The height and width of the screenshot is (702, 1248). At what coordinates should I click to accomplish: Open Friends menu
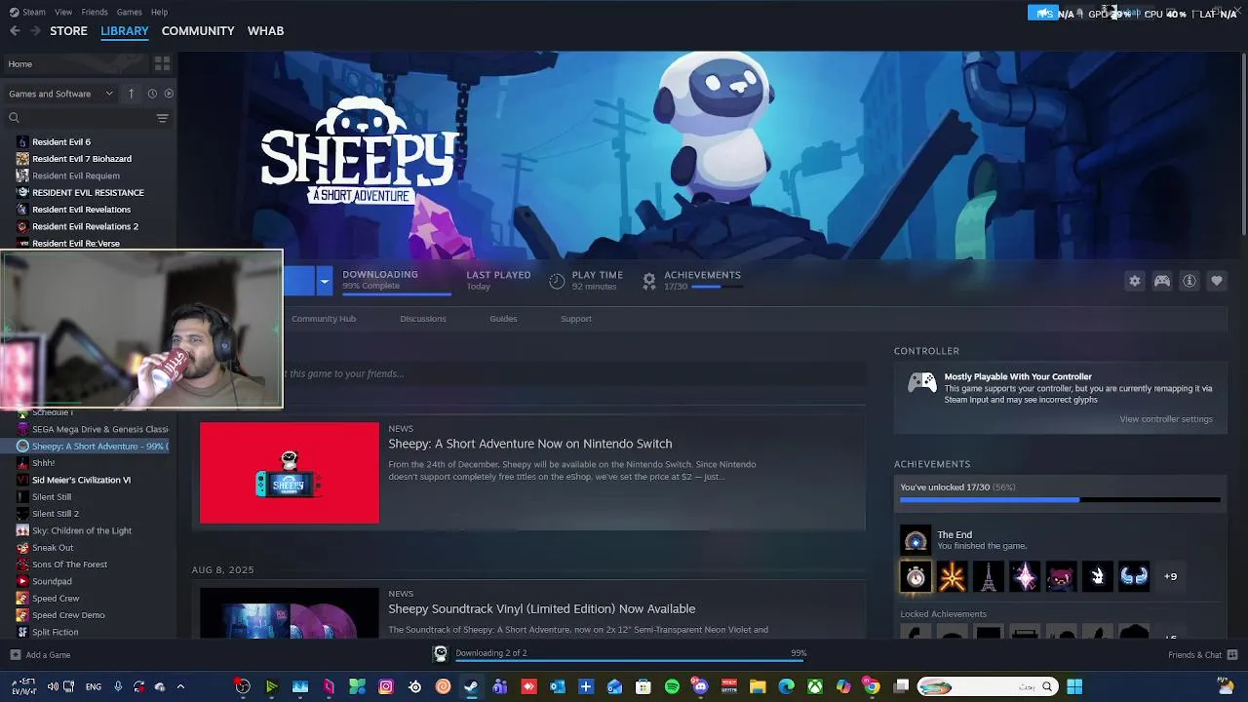pos(95,12)
